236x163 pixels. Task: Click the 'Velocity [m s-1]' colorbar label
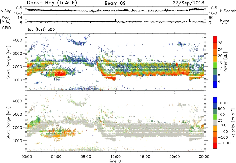pos(233,123)
